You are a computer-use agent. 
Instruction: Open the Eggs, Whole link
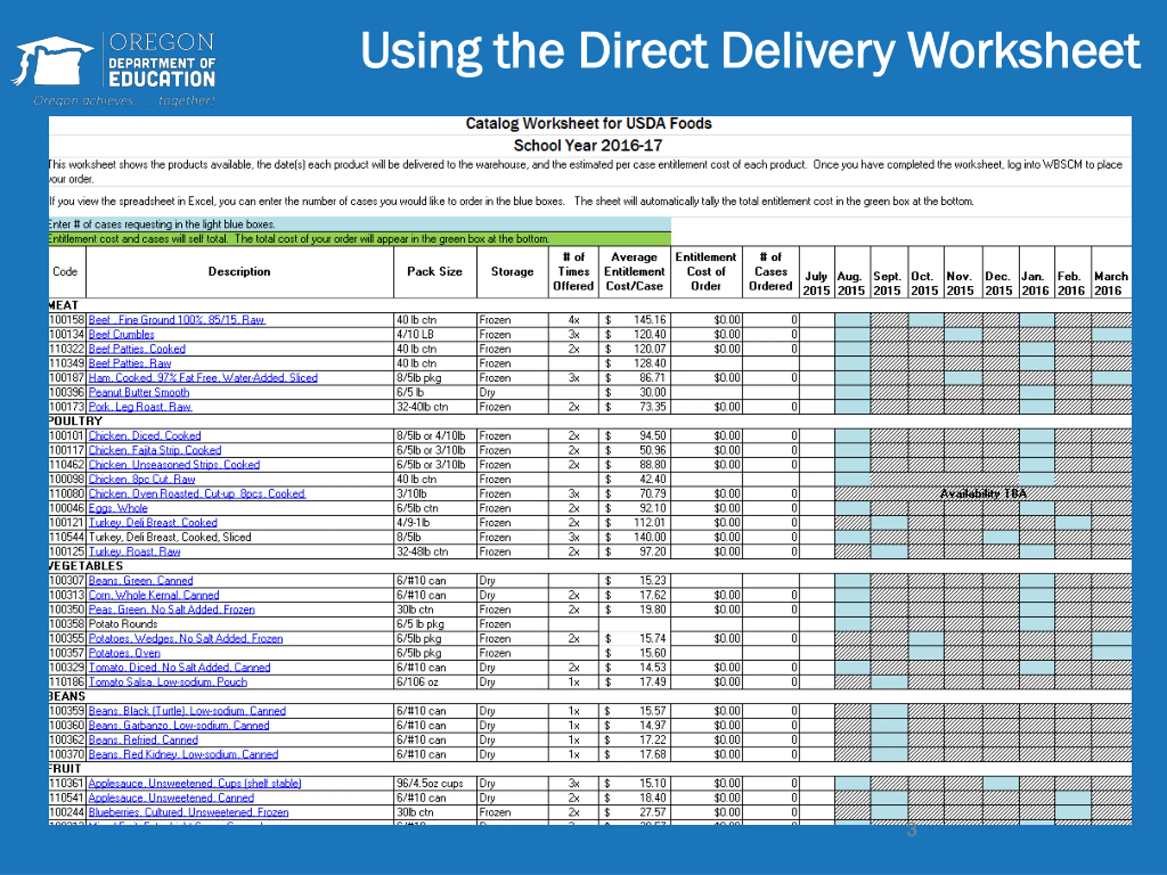(x=118, y=509)
